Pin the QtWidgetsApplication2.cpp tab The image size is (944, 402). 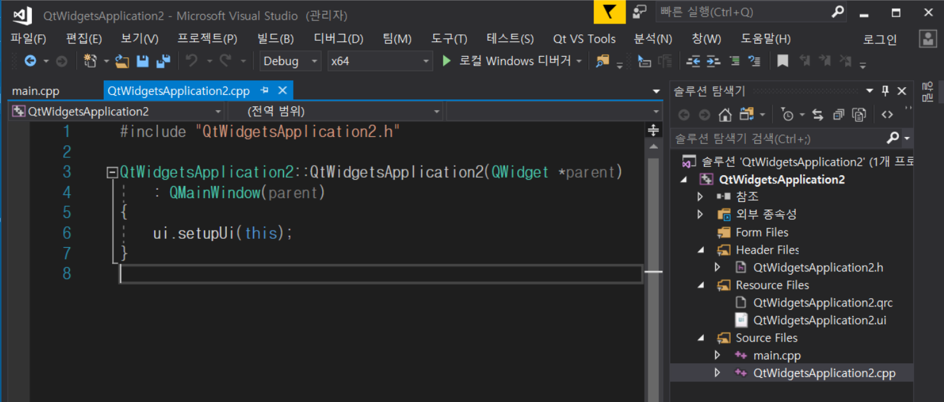265,90
